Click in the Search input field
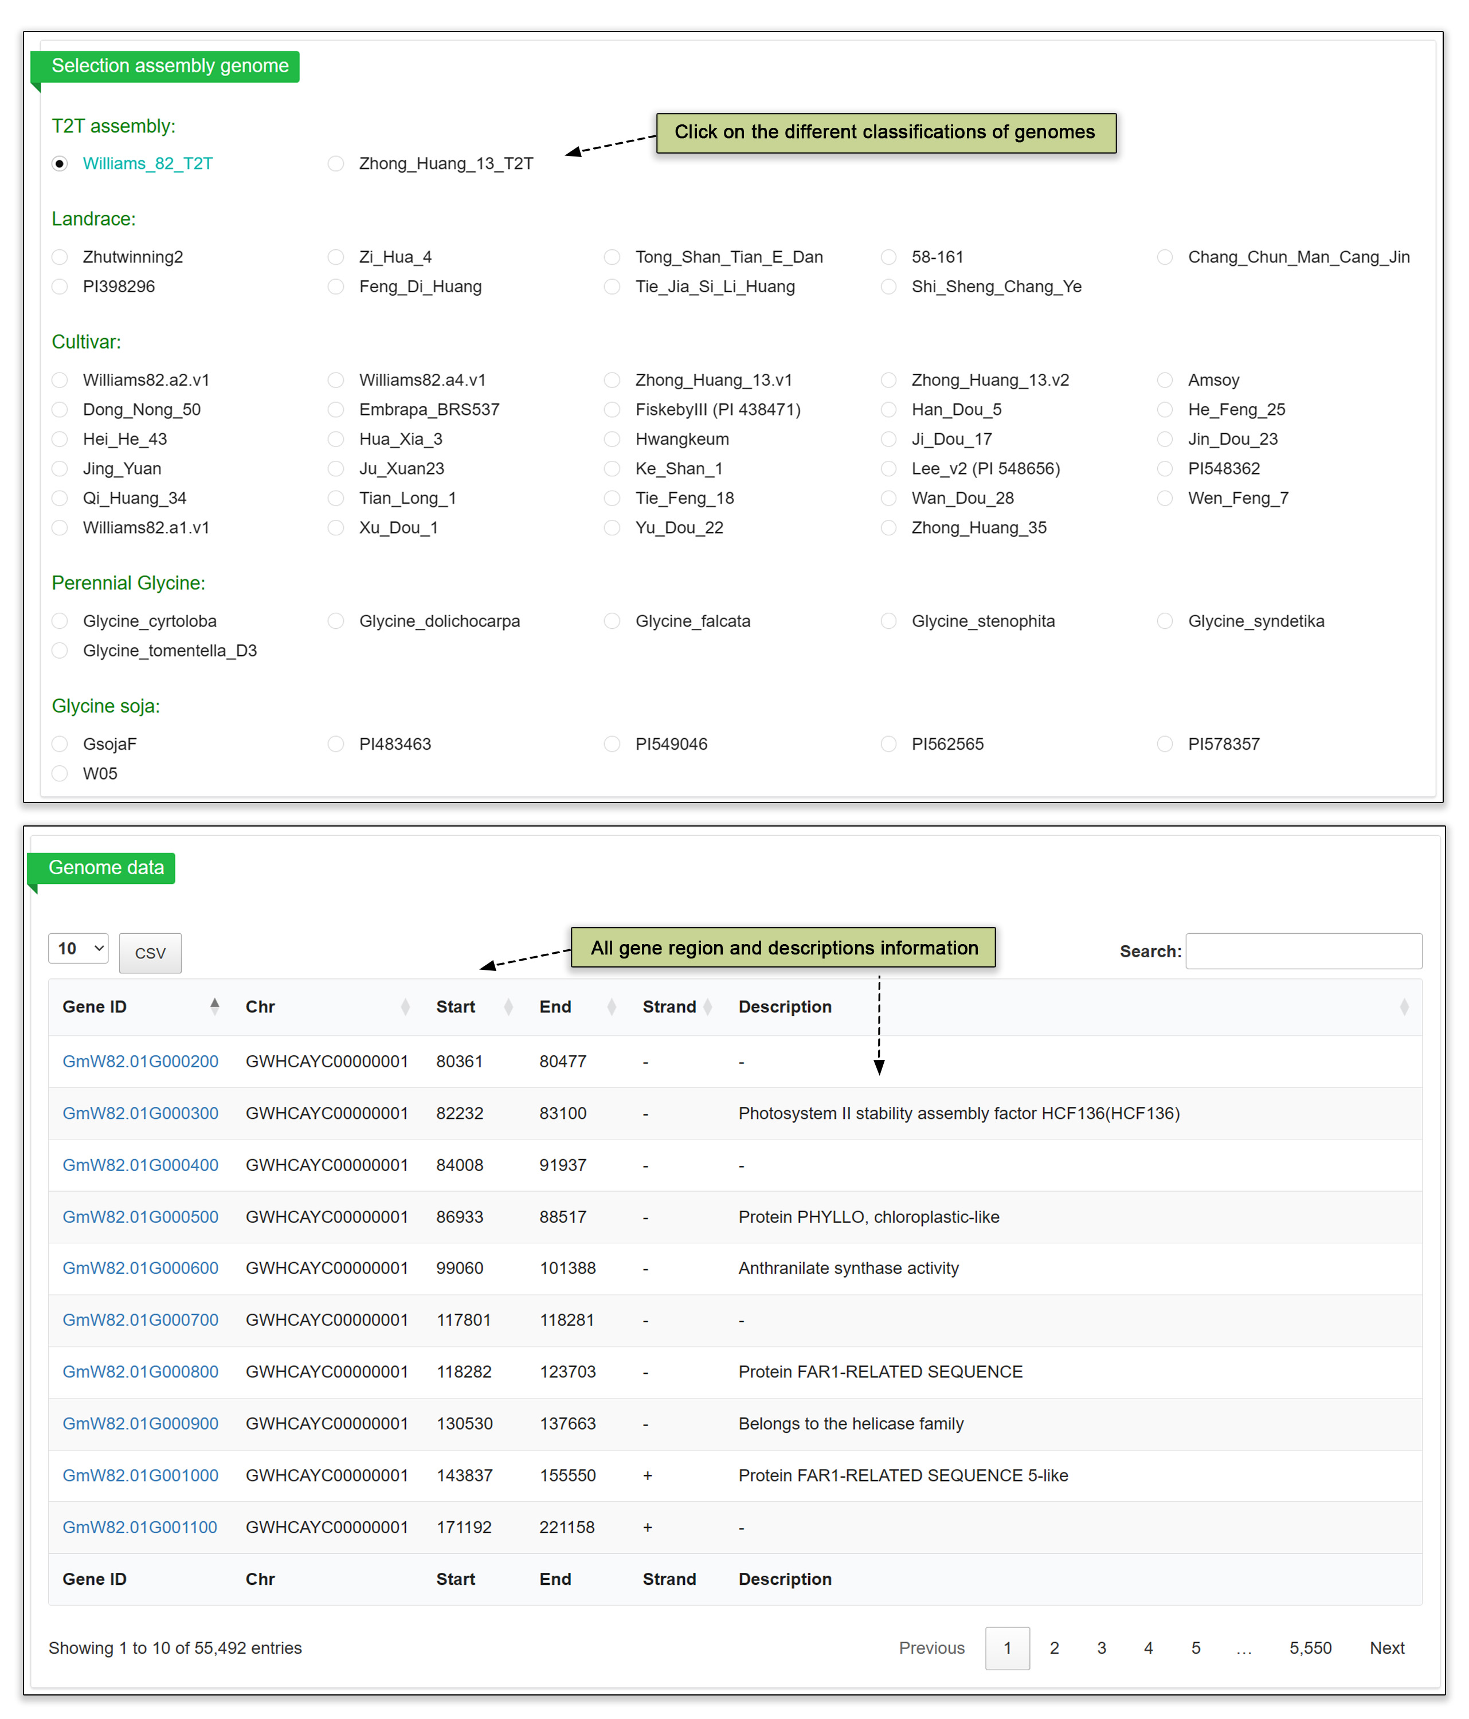This screenshot has height=1719, width=1469. point(1303,951)
